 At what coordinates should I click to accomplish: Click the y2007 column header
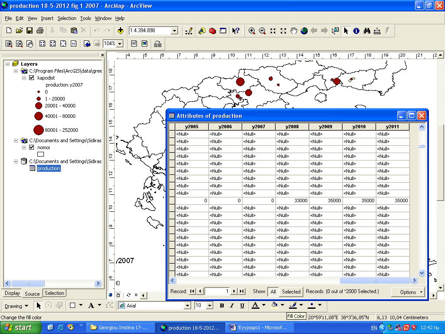coord(259,127)
